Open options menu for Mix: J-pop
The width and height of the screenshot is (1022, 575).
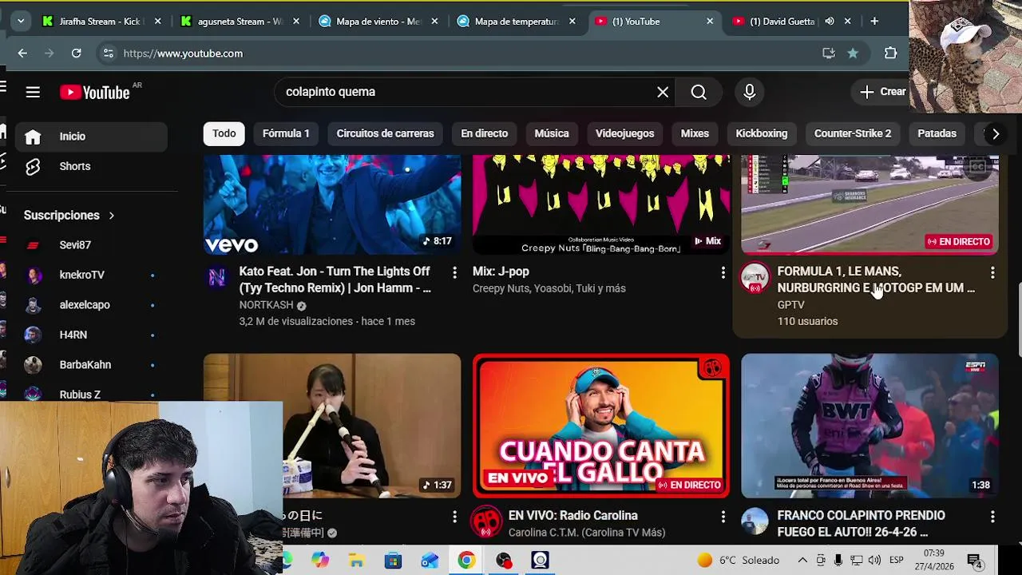pos(723,272)
